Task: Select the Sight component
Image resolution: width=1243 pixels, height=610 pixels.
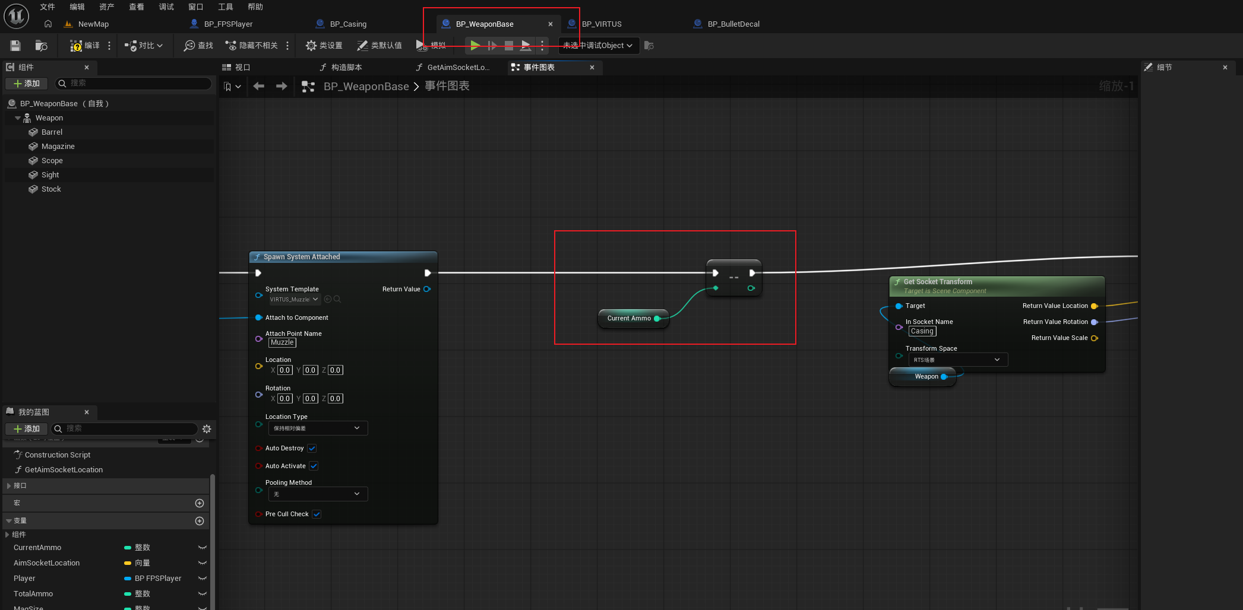Action: (x=50, y=175)
